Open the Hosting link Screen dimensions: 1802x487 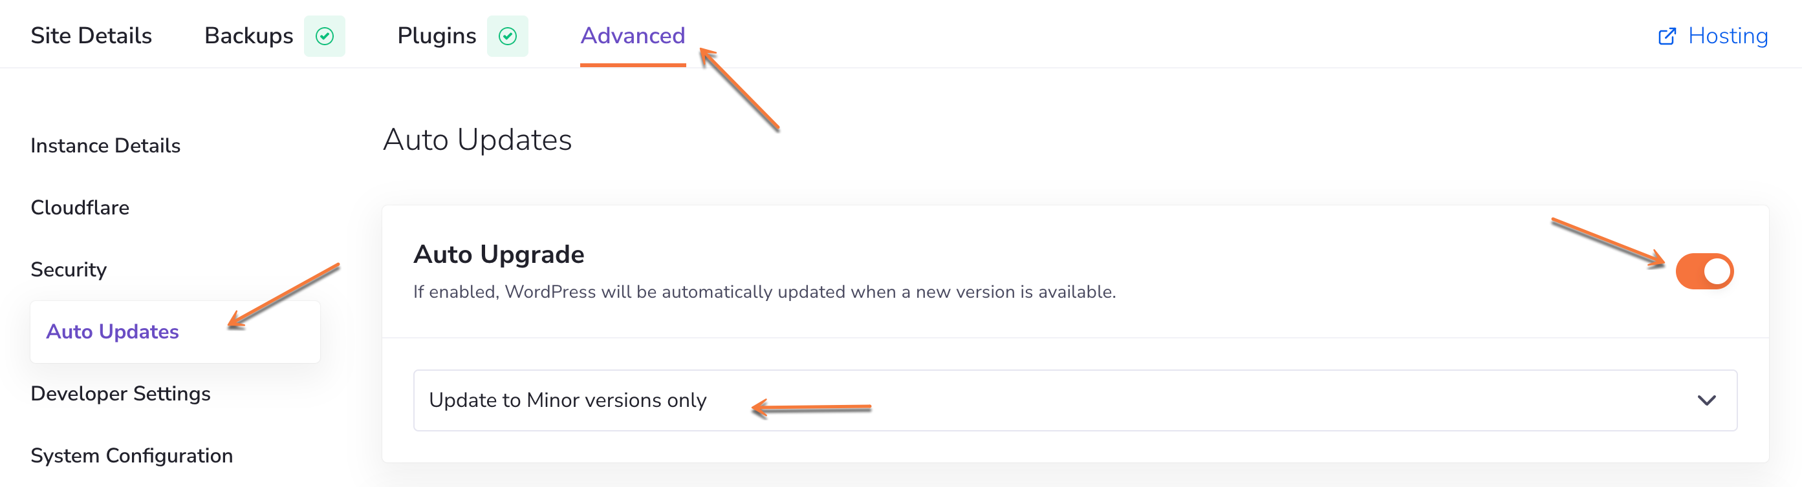click(x=1727, y=36)
